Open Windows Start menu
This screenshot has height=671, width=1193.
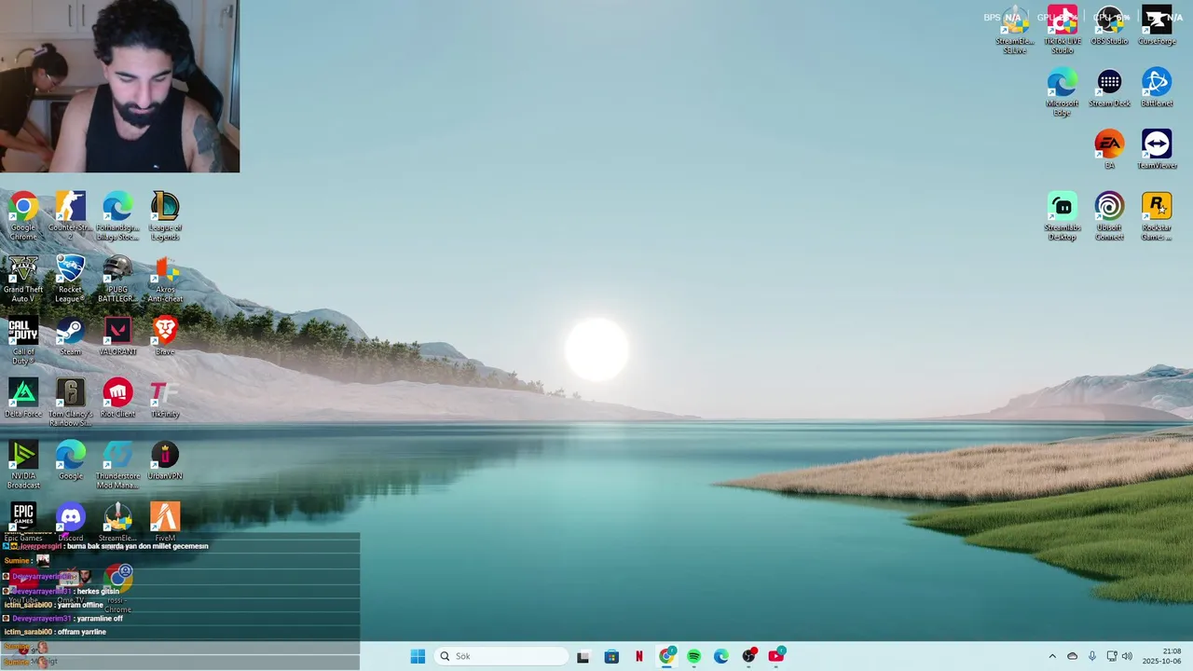pos(418,656)
